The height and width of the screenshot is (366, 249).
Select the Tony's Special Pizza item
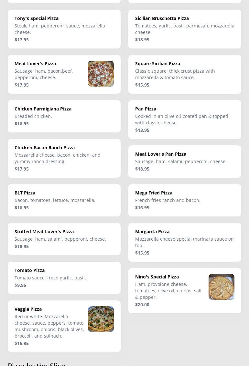[64, 29]
